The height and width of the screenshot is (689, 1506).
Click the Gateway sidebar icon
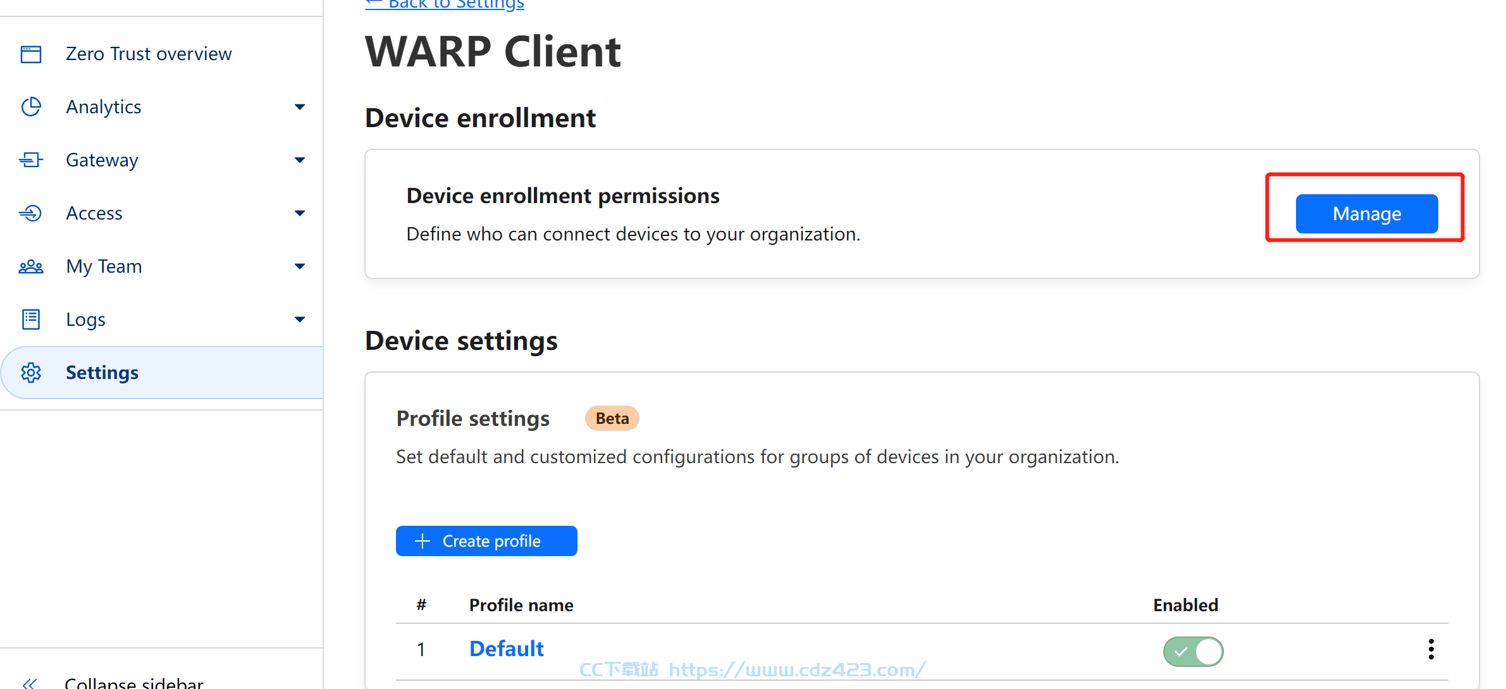[x=31, y=160]
